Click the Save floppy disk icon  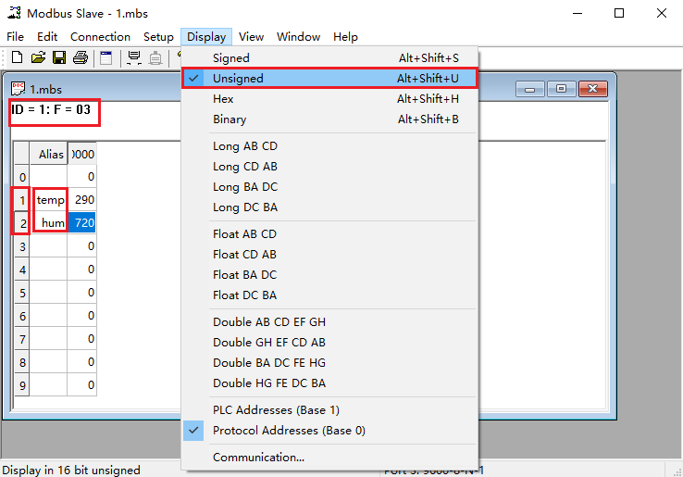pyautogui.click(x=59, y=57)
